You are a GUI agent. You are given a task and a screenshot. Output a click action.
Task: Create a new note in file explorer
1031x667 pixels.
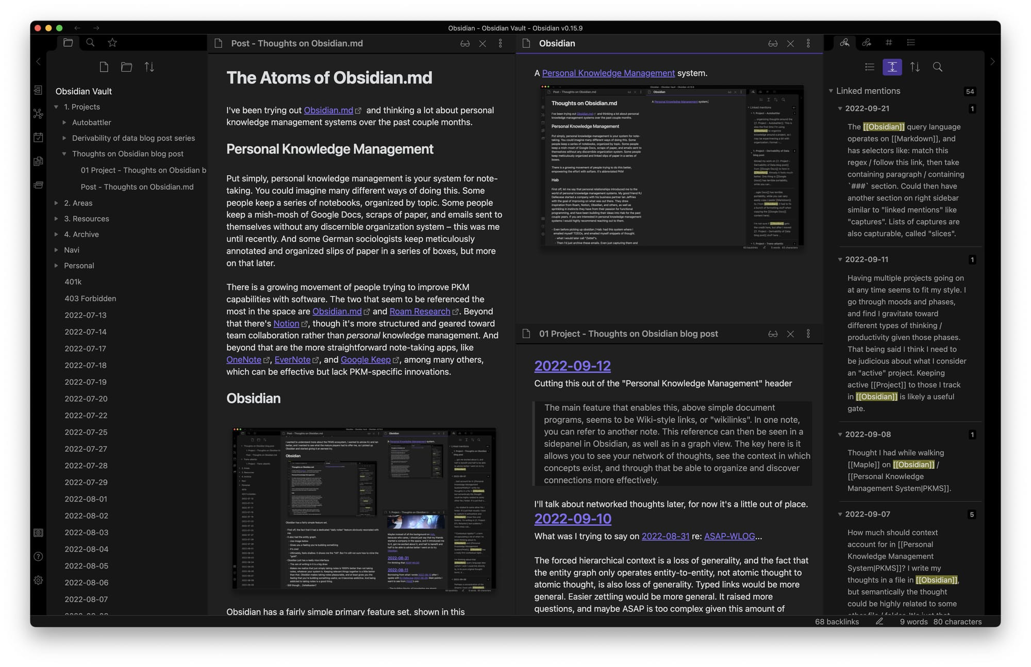point(104,67)
